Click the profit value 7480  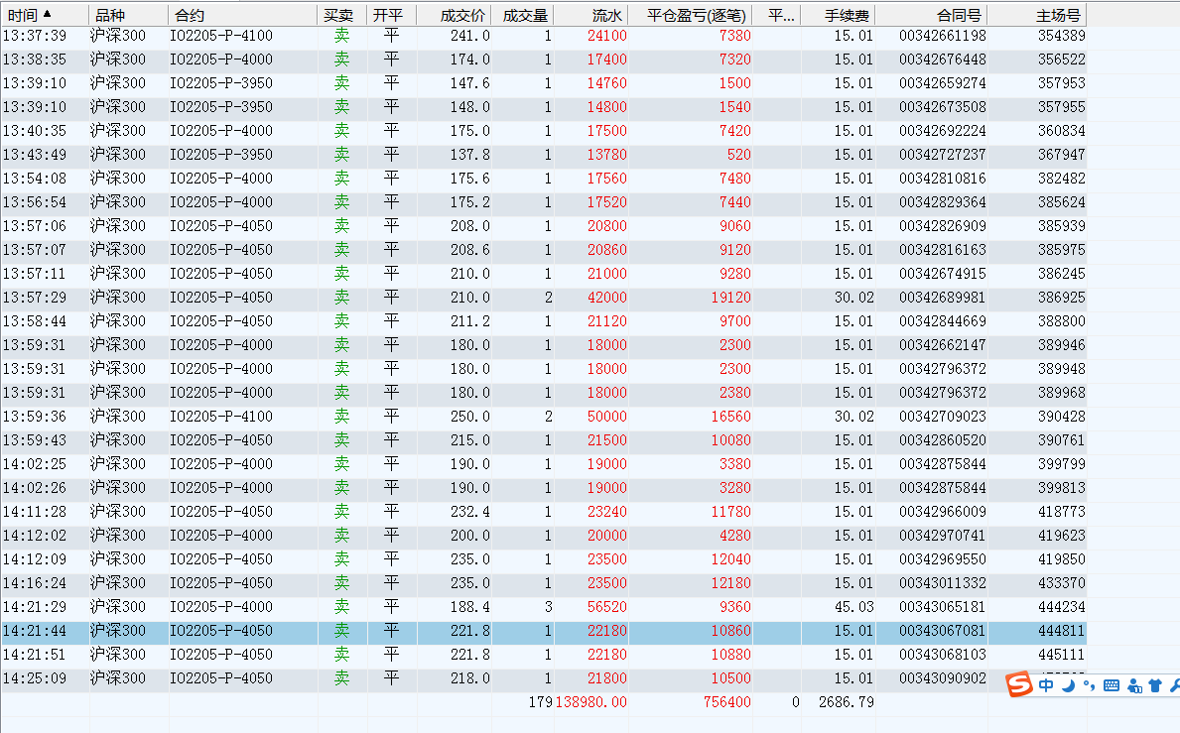click(734, 179)
